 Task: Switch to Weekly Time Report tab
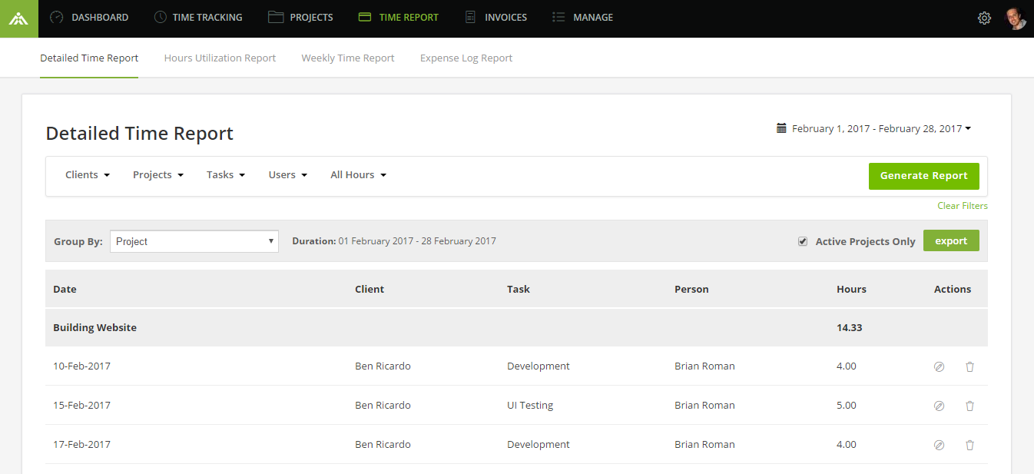[348, 58]
